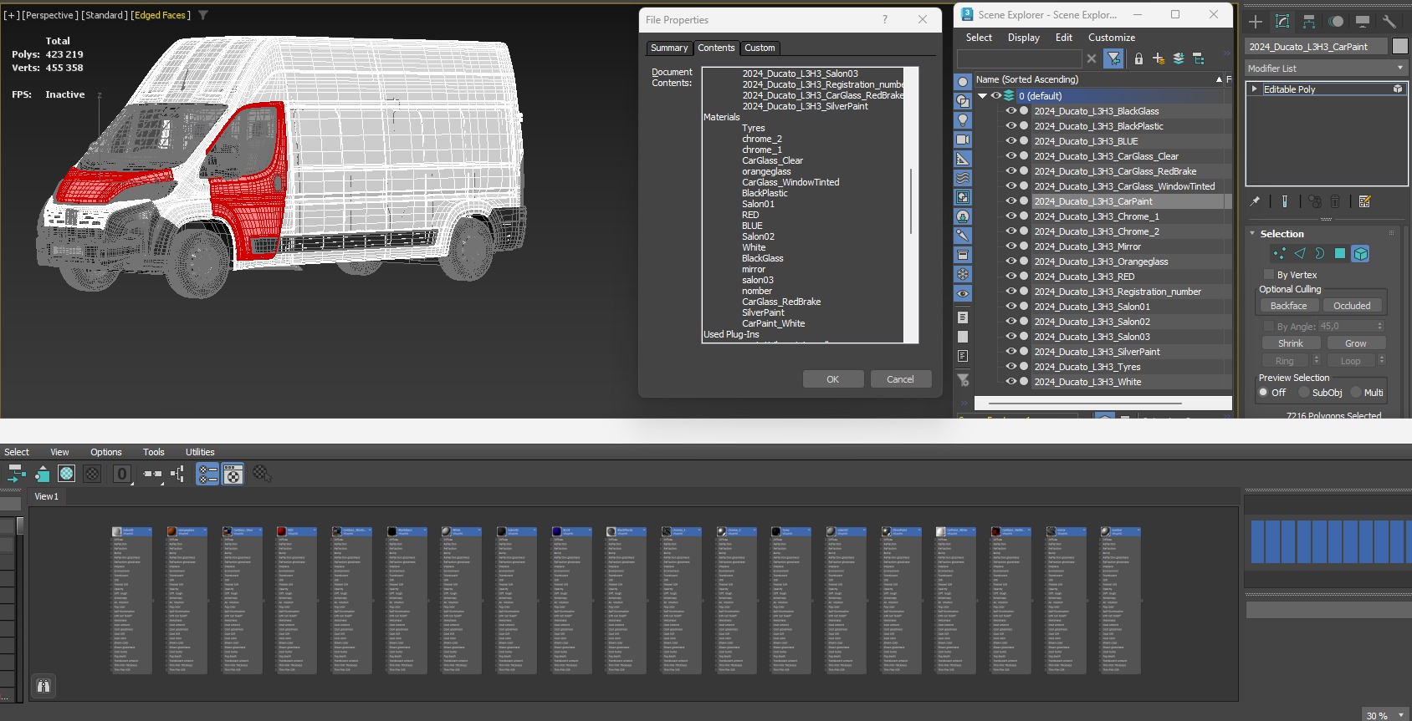1412x721 pixels.
Task: Click the Grow selection button
Action: [1356, 343]
